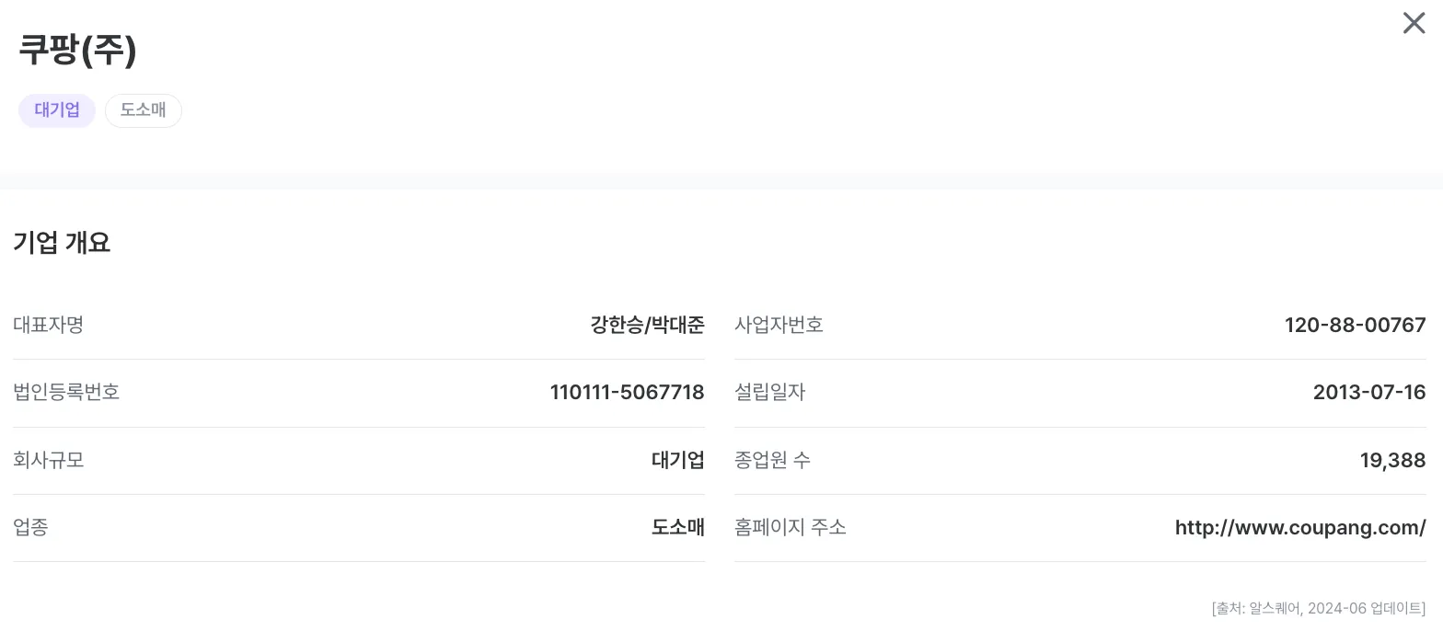1443x631 pixels.
Task: Click the 도소매 tag badge
Action: pyautogui.click(x=143, y=110)
